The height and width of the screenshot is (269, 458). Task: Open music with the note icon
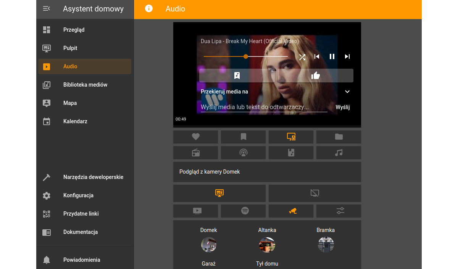(339, 153)
